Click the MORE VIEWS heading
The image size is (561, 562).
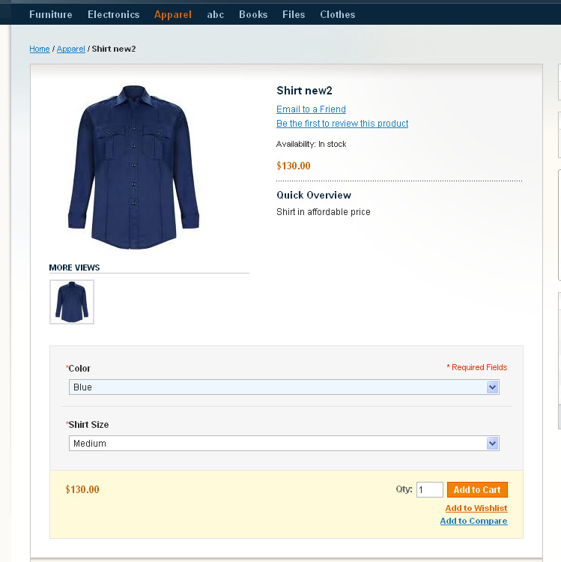[x=74, y=268]
